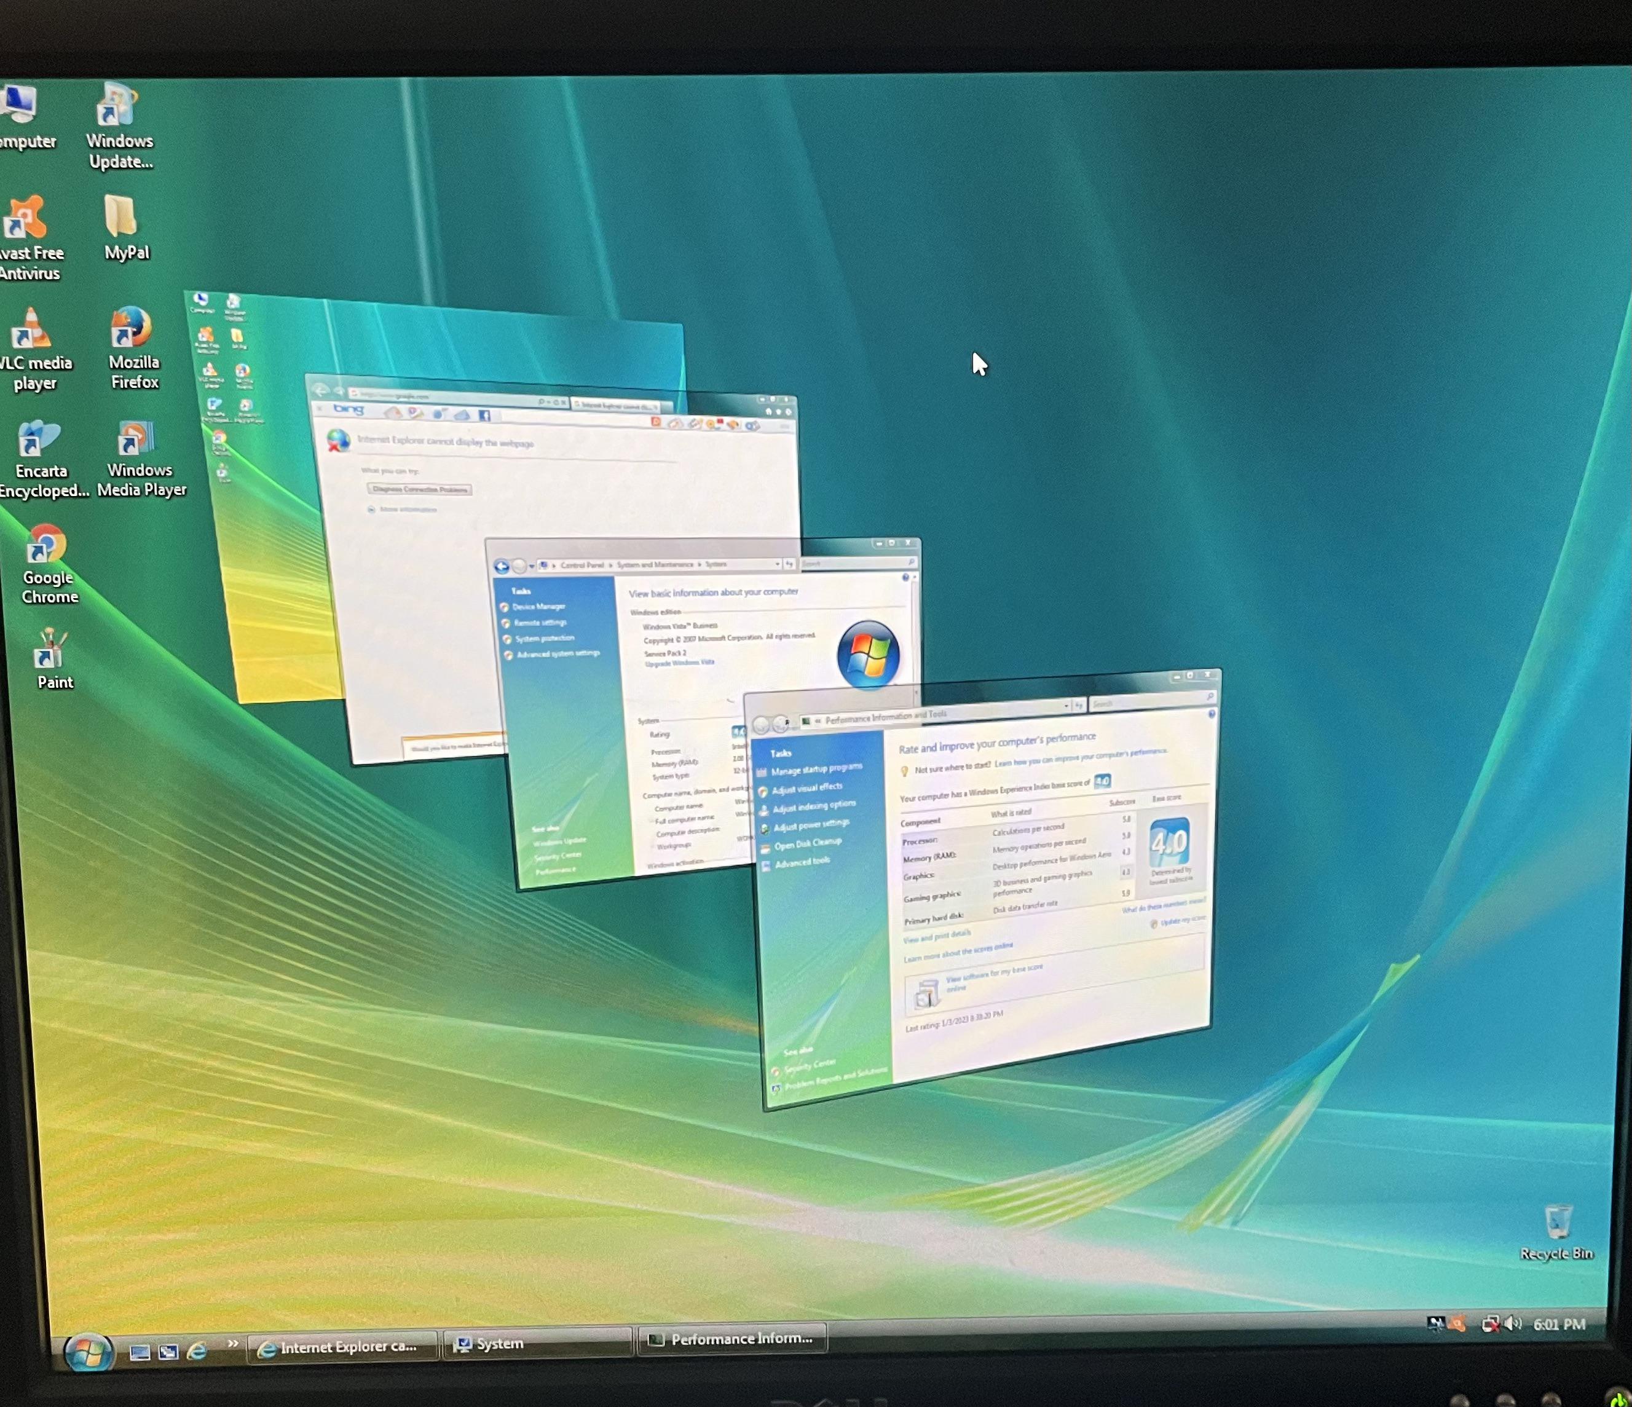Switch to Performance Information taskbar button
The width and height of the screenshot is (1632, 1407).
tap(731, 1339)
